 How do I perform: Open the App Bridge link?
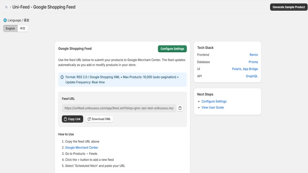[x=250, y=69]
